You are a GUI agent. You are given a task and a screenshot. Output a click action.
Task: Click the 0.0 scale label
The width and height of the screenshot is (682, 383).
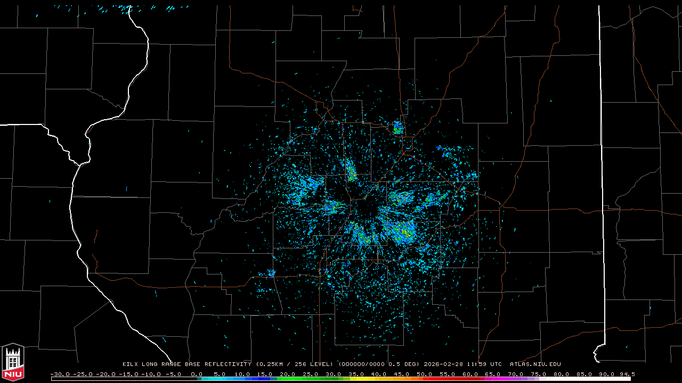click(x=197, y=374)
